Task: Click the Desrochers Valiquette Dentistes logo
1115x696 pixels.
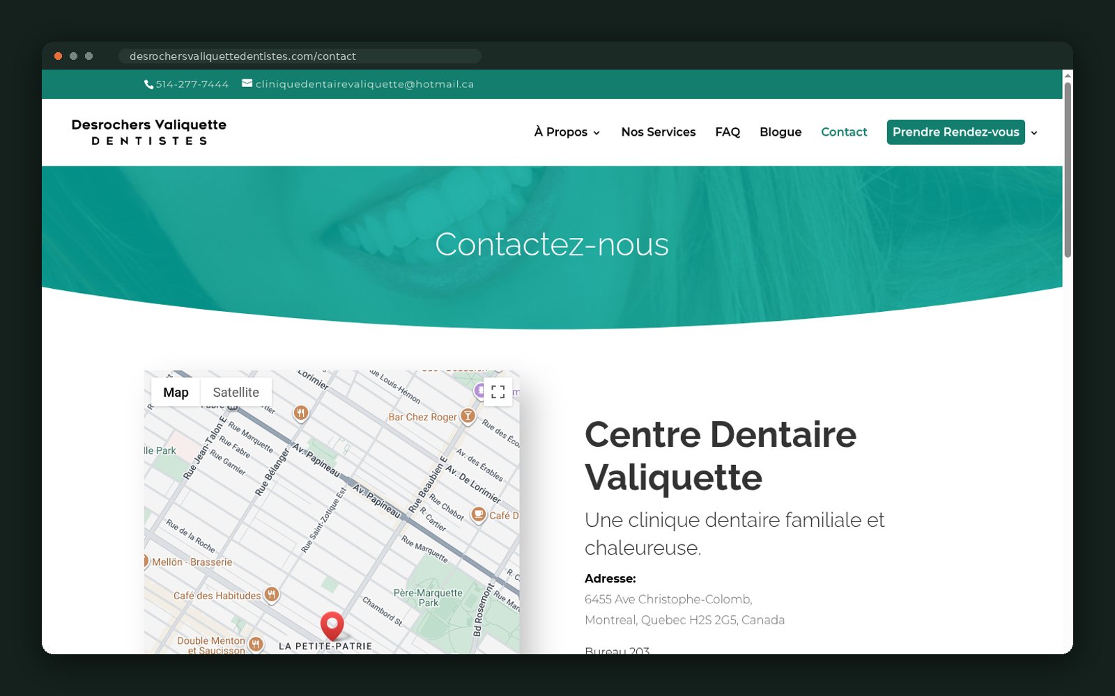Action: [x=149, y=132]
